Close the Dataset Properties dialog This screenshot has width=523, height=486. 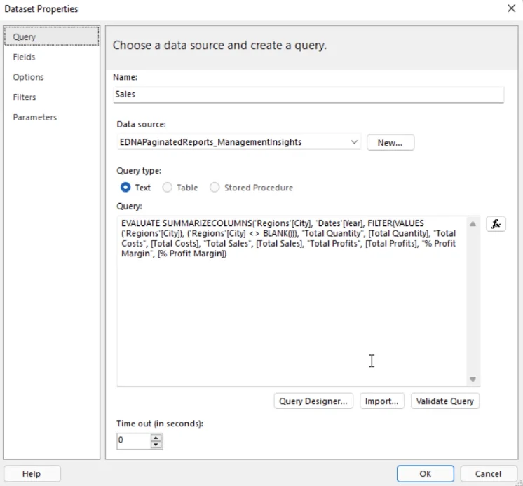[511, 8]
